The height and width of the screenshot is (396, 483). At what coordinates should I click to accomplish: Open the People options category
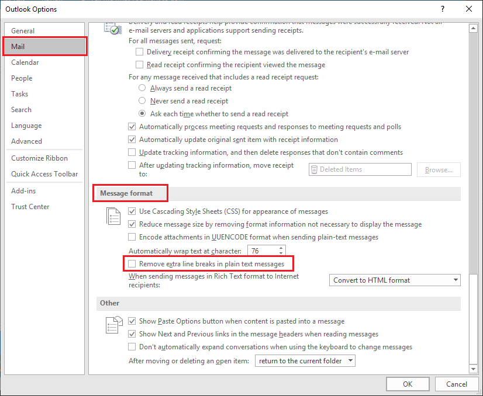44,78
